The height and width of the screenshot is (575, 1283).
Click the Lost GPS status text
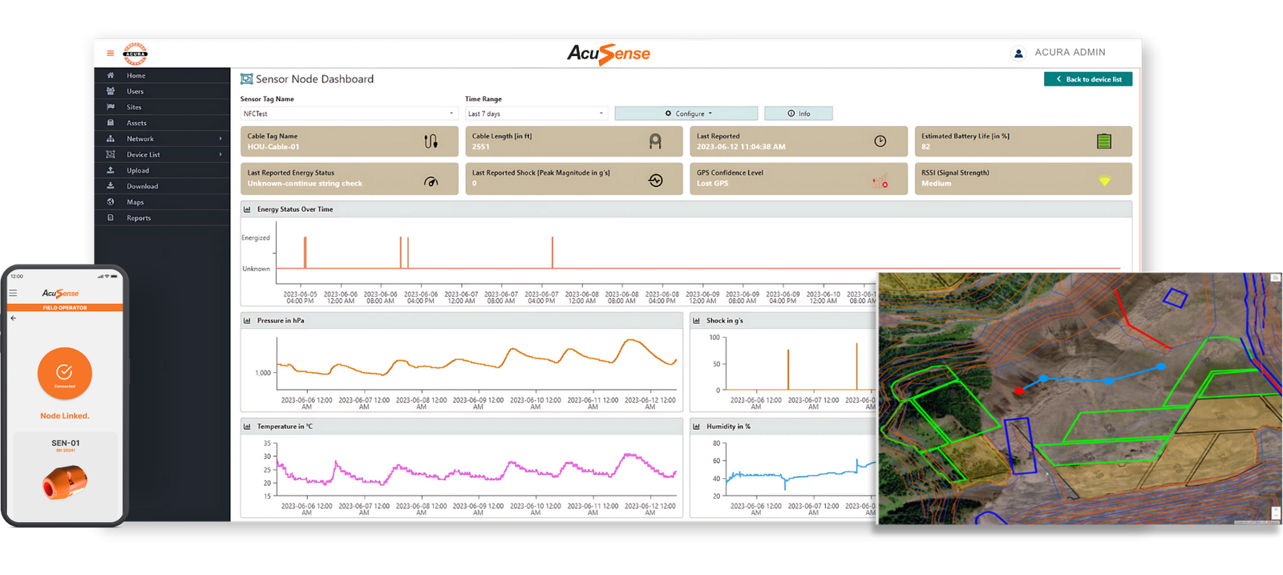(713, 184)
